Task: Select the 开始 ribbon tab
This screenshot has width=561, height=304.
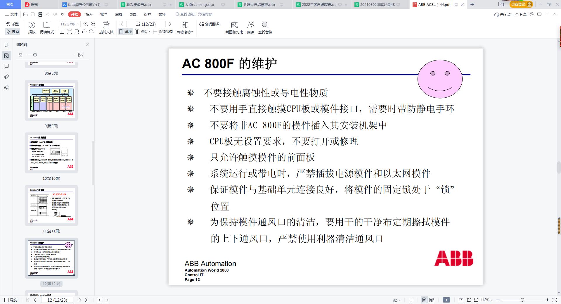Action: (74, 14)
